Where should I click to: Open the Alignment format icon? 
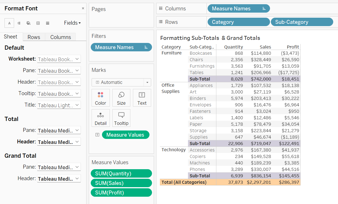pyautogui.click(x=19, y=23)
